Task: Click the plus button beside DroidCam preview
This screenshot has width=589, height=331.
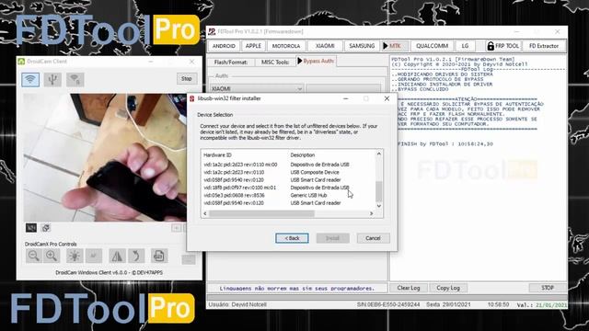Action: point(176,228)
